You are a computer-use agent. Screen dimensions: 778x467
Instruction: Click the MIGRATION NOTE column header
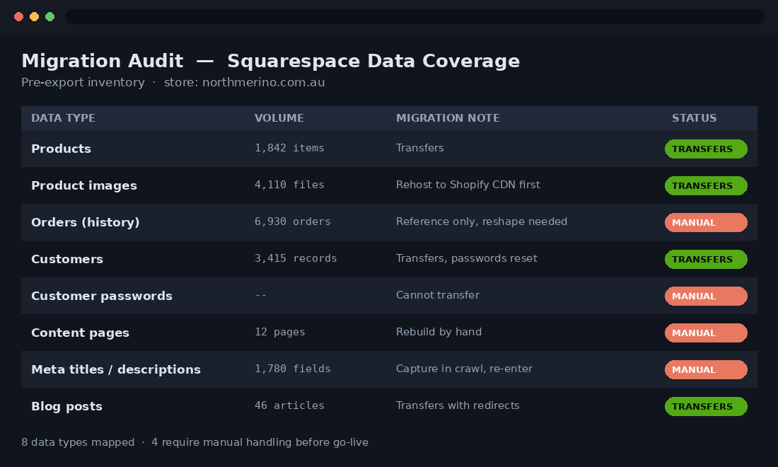[x=448, y=118]
